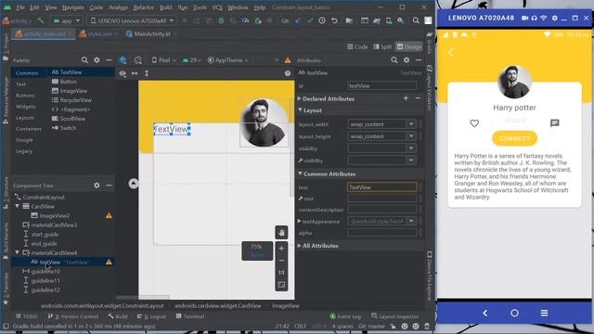
Task: Tap CONNECT button on phone mirror
Action: coord(514,138)
